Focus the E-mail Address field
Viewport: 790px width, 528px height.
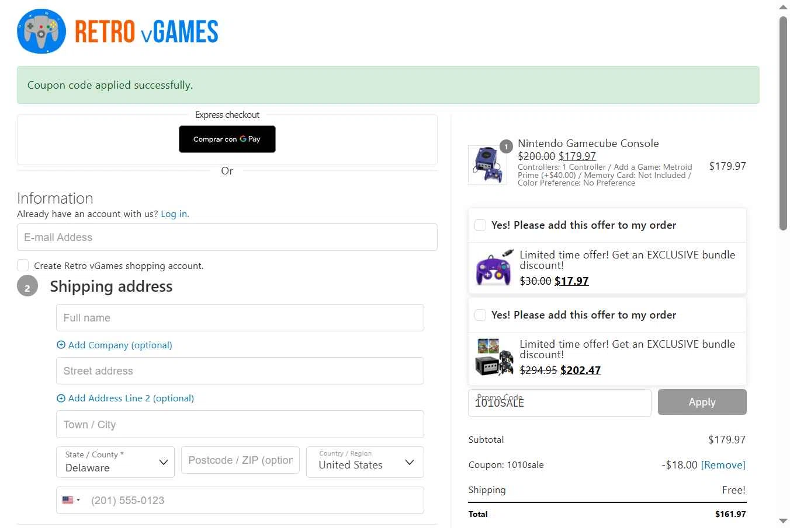click(227, 237)
